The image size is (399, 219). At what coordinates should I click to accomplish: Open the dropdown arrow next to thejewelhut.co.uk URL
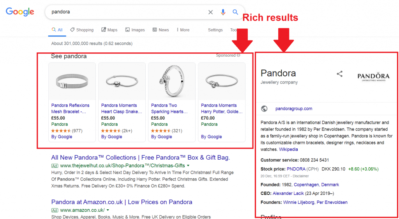click(189, 166)
